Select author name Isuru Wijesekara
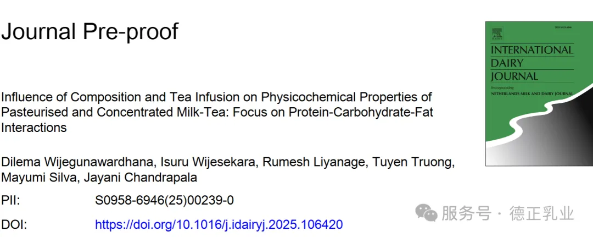 pyautogui.click(x=209, y=162)
